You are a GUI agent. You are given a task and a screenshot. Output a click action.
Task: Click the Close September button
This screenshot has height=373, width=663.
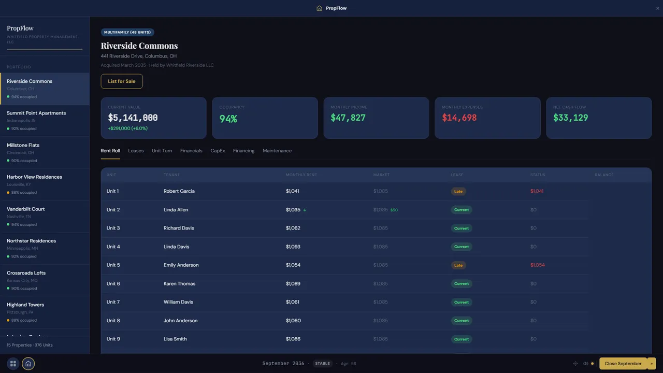click(623, 364)
